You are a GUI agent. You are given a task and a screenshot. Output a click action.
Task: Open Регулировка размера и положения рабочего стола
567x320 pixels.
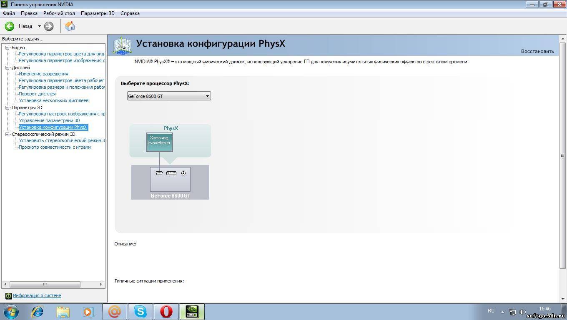click(x=62, y=87)
